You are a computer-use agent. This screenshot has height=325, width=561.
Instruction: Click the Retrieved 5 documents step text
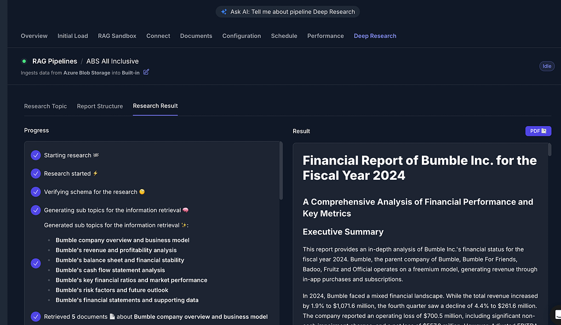(x=156, y=317)
